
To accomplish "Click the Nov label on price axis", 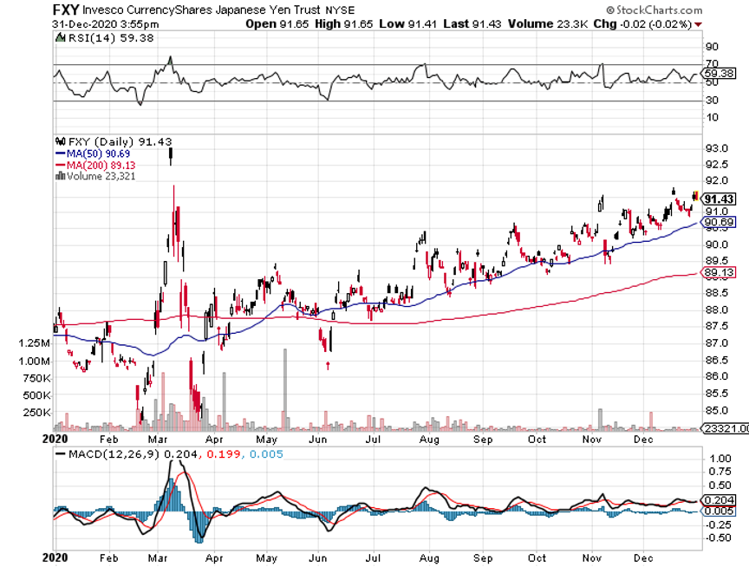I will 592,440.
